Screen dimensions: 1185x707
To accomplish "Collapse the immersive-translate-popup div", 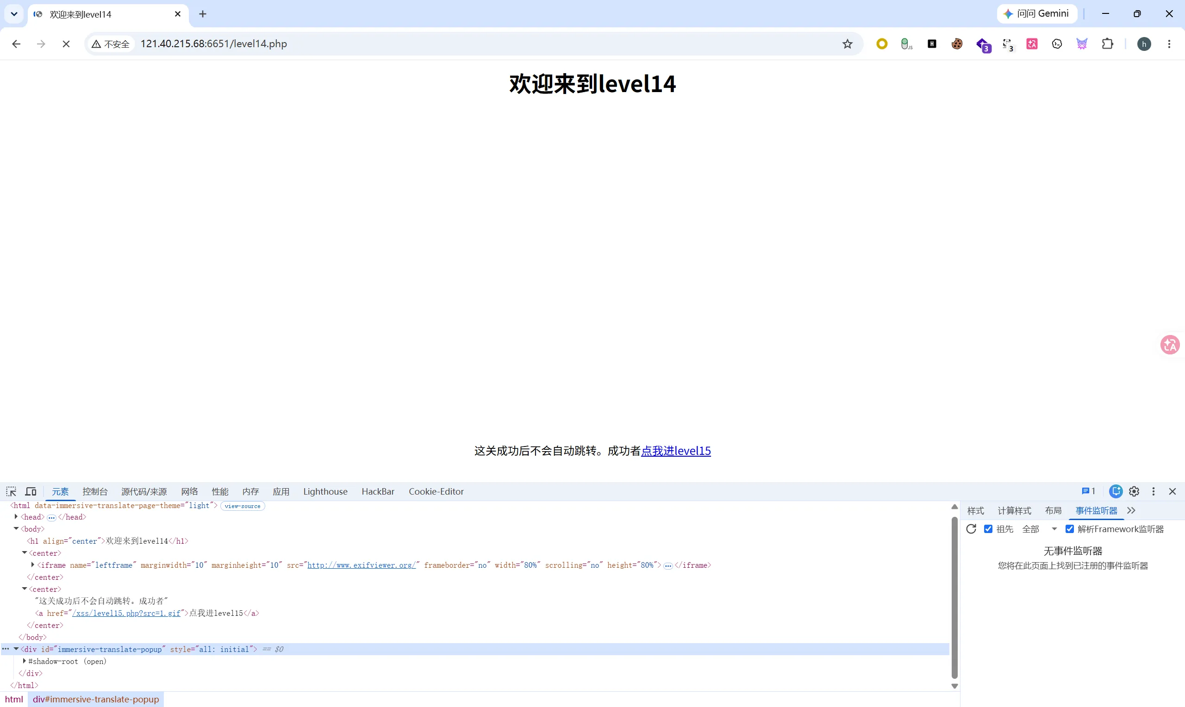I will [x=16, y=649].
